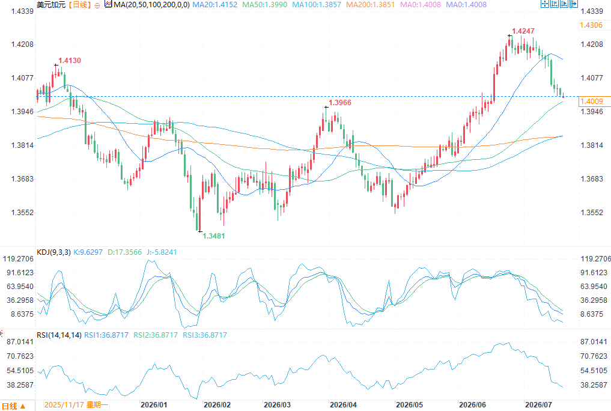
Task: Open the MA indicator chart icon
Action: click(108, 4)
